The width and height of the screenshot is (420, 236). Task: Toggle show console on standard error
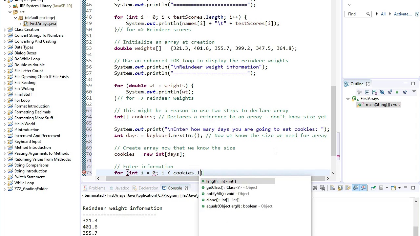coord(363,188)
